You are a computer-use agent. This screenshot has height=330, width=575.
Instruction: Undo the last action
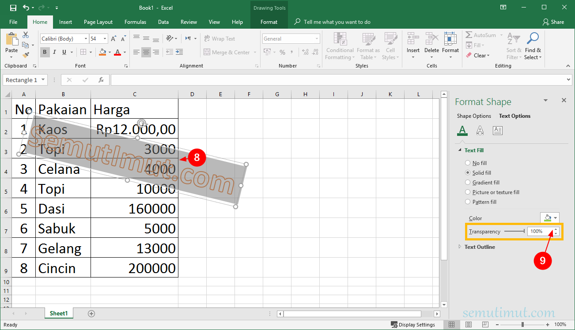pos(26,7)
